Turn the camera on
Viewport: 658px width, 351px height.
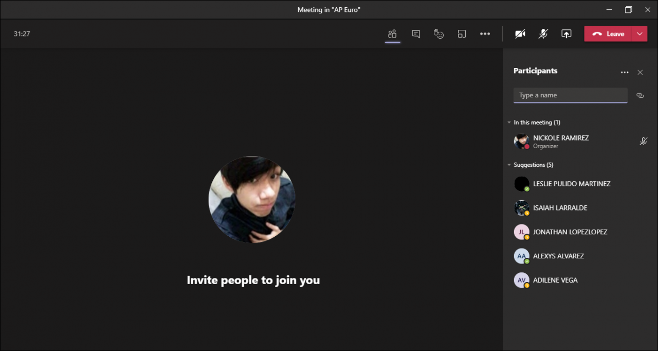[520, 34]
